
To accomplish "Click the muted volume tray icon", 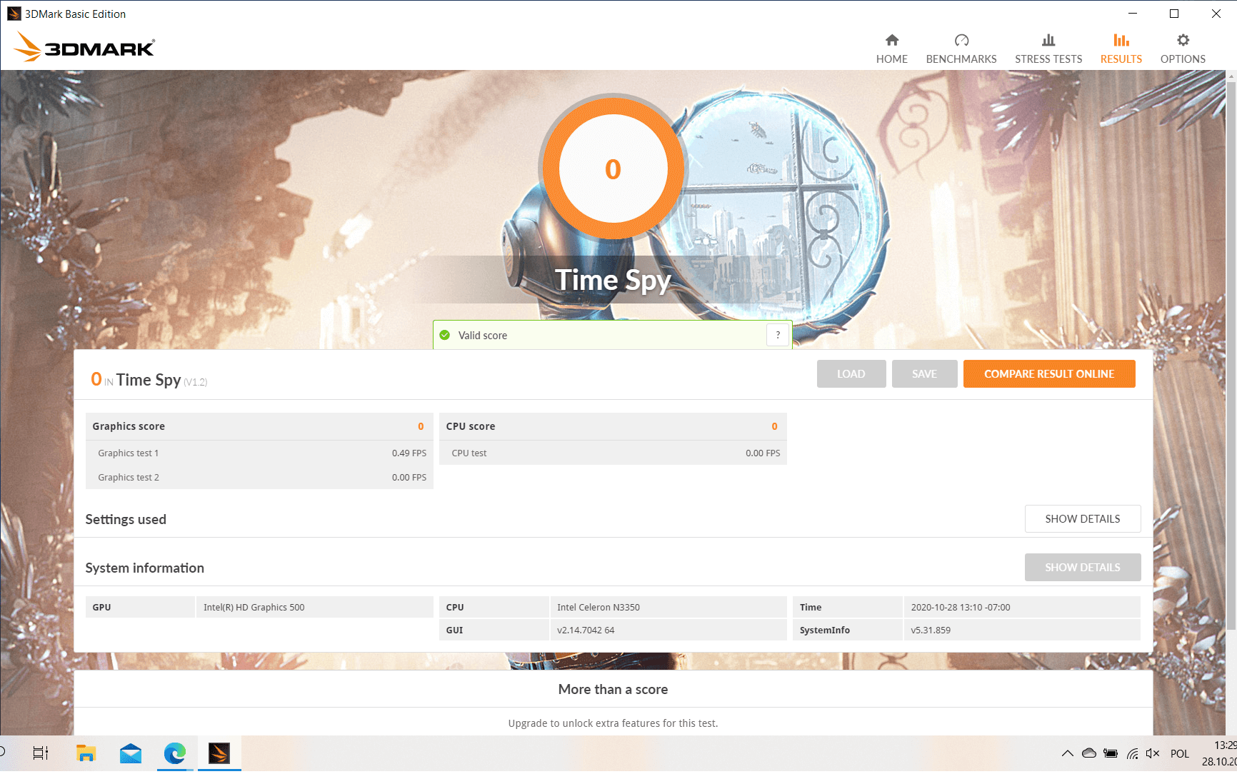I will [x=1152, y=753].
